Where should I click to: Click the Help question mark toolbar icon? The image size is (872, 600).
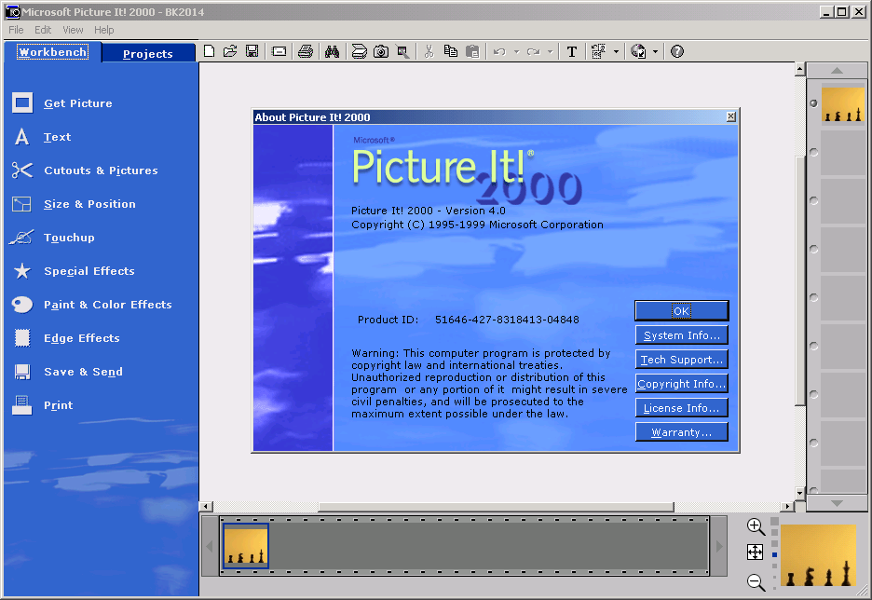point(676,52)
